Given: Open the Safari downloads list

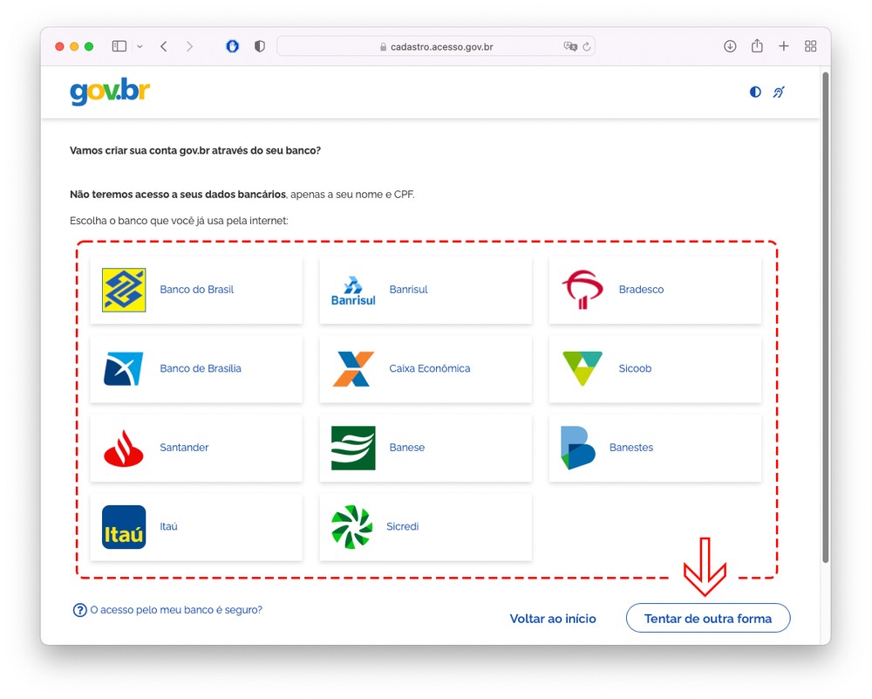Looking at the screenshot, I should click(730, 46).
